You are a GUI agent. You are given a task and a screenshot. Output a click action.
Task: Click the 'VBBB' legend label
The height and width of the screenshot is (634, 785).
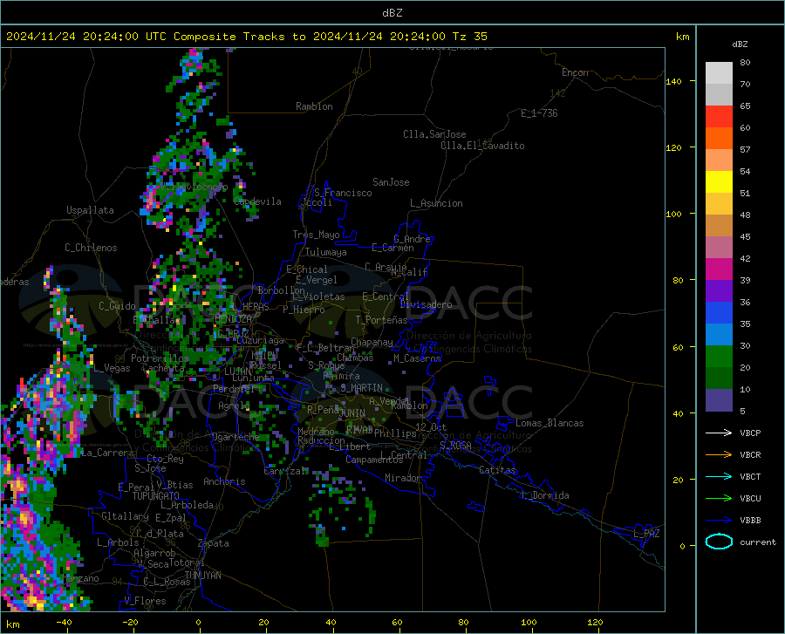[750, 521]
